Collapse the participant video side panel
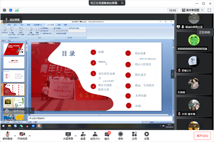 (x=173, y=74)
